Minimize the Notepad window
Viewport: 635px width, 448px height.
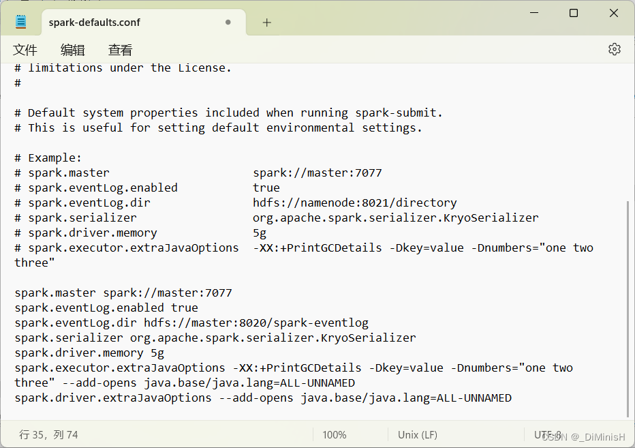click(x=534, y=13)
